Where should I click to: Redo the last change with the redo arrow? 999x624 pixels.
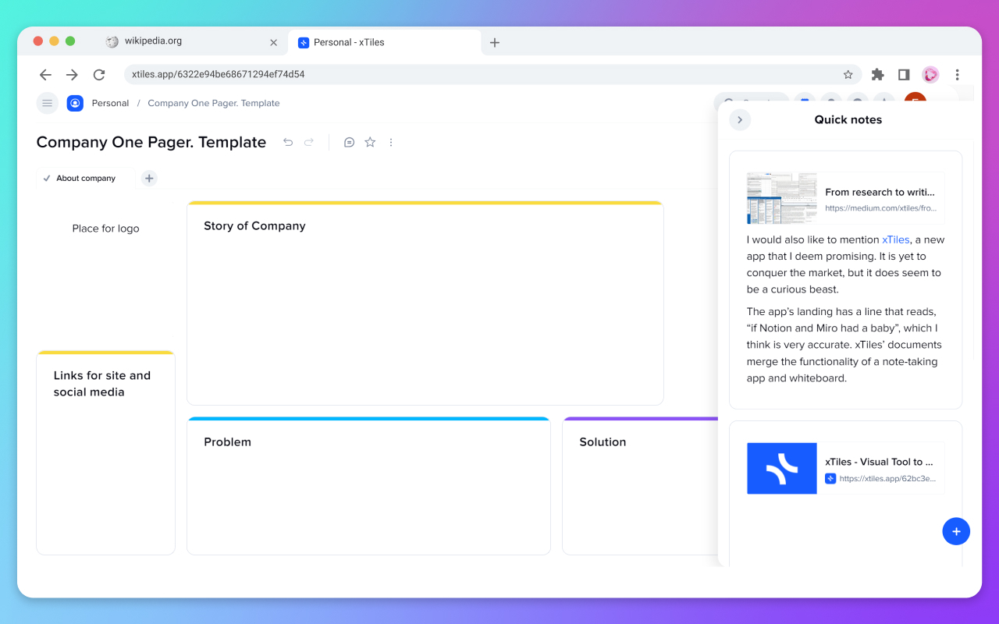(308, 142)
